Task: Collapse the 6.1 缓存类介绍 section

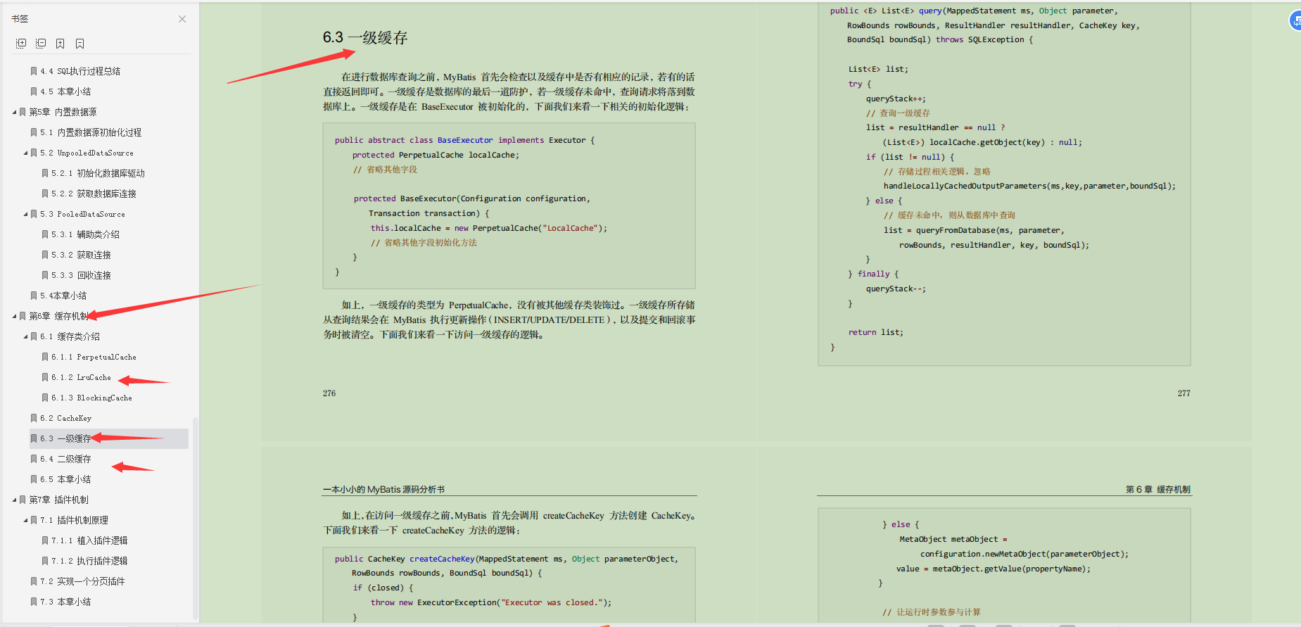Action: click(x=25, y=336)
